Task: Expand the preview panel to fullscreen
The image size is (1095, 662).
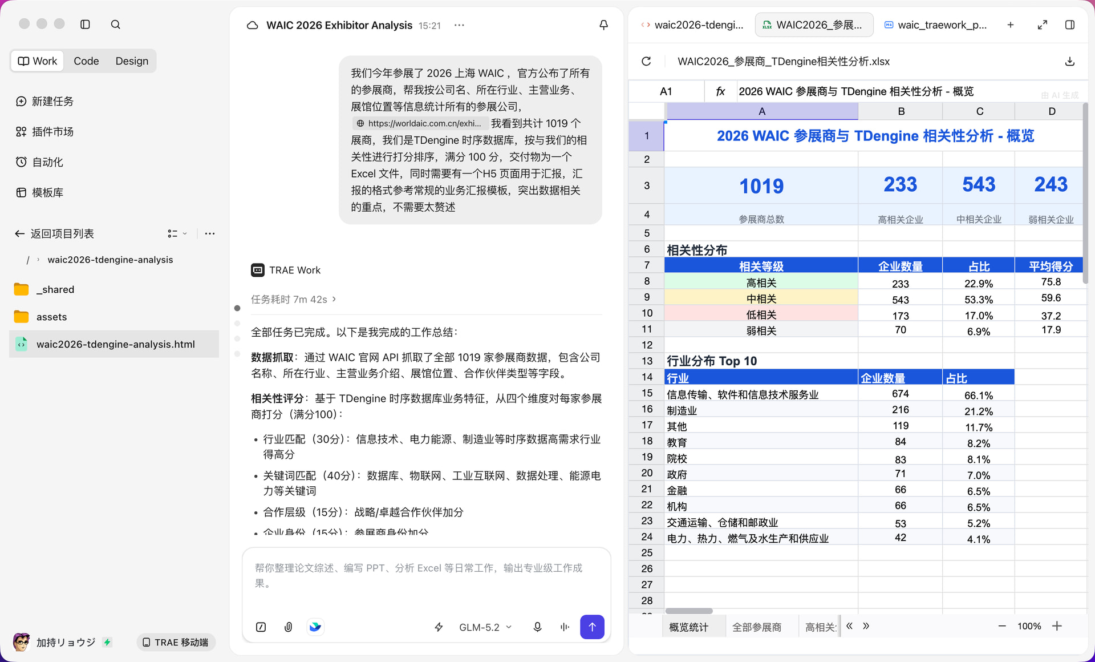Action: pyautogui.click(x=1043, y=25)
